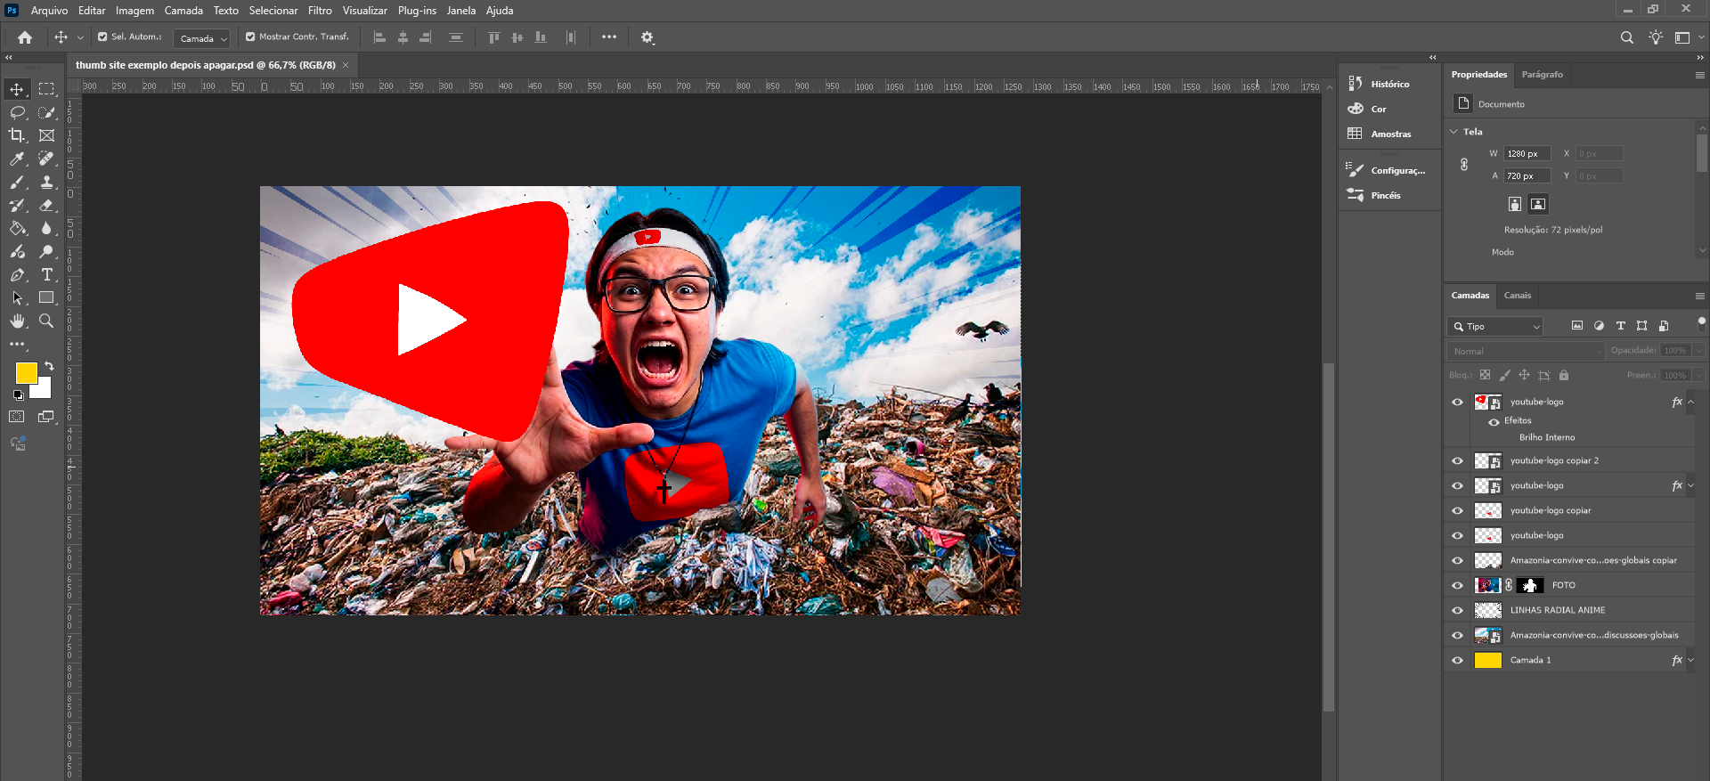Select the History Brush tool
The height and width of the screenshot is (781, 1710).
(x=17, y=205)
